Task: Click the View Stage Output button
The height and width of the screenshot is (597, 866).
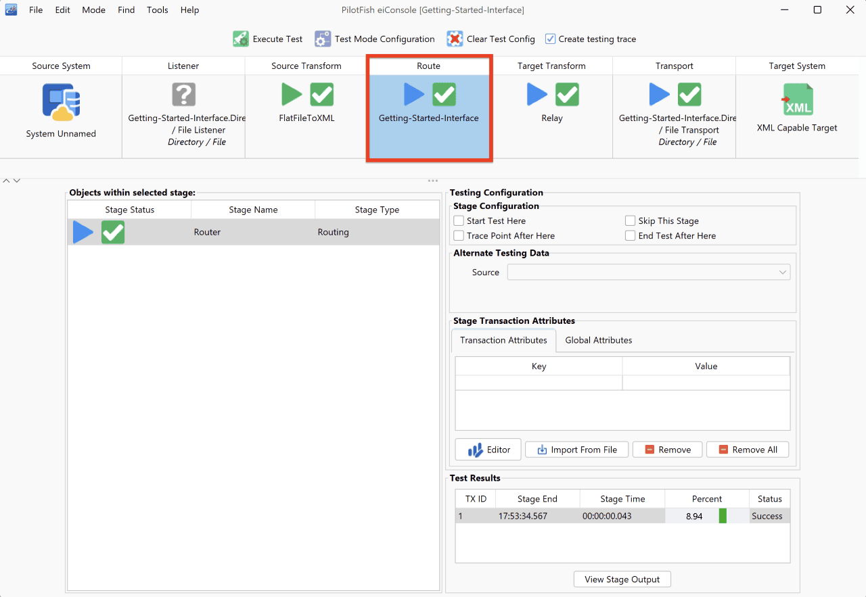Action: point(622,579)
